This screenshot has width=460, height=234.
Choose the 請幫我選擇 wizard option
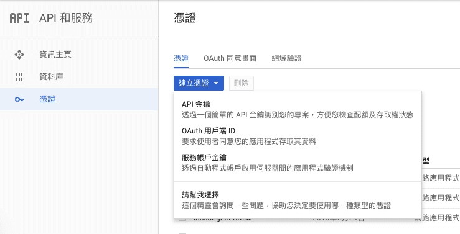[298, 200]
